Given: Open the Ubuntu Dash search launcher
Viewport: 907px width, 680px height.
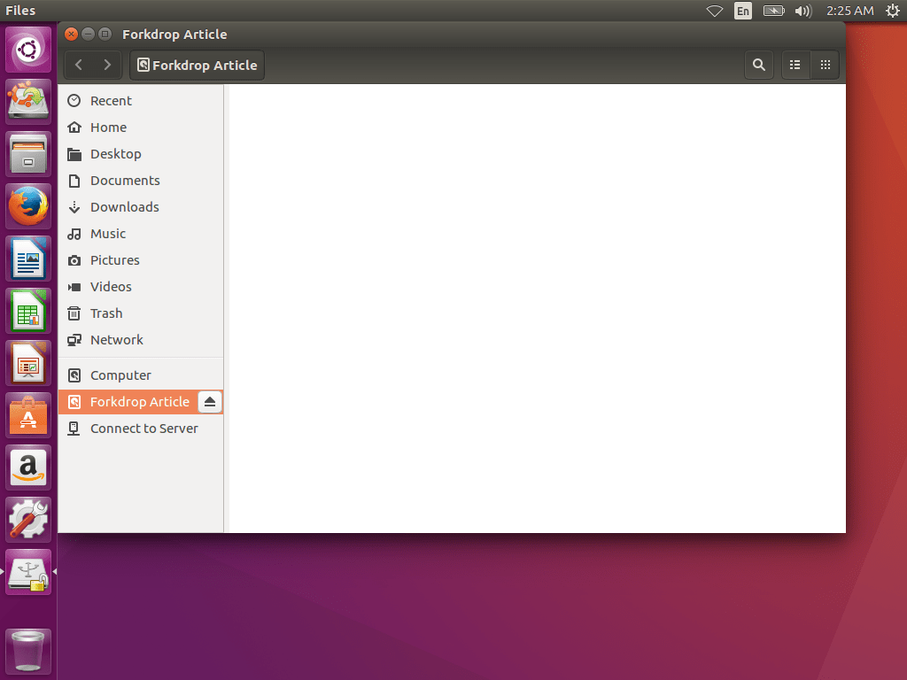Looking at the screenshot, I should click(28, 50).
